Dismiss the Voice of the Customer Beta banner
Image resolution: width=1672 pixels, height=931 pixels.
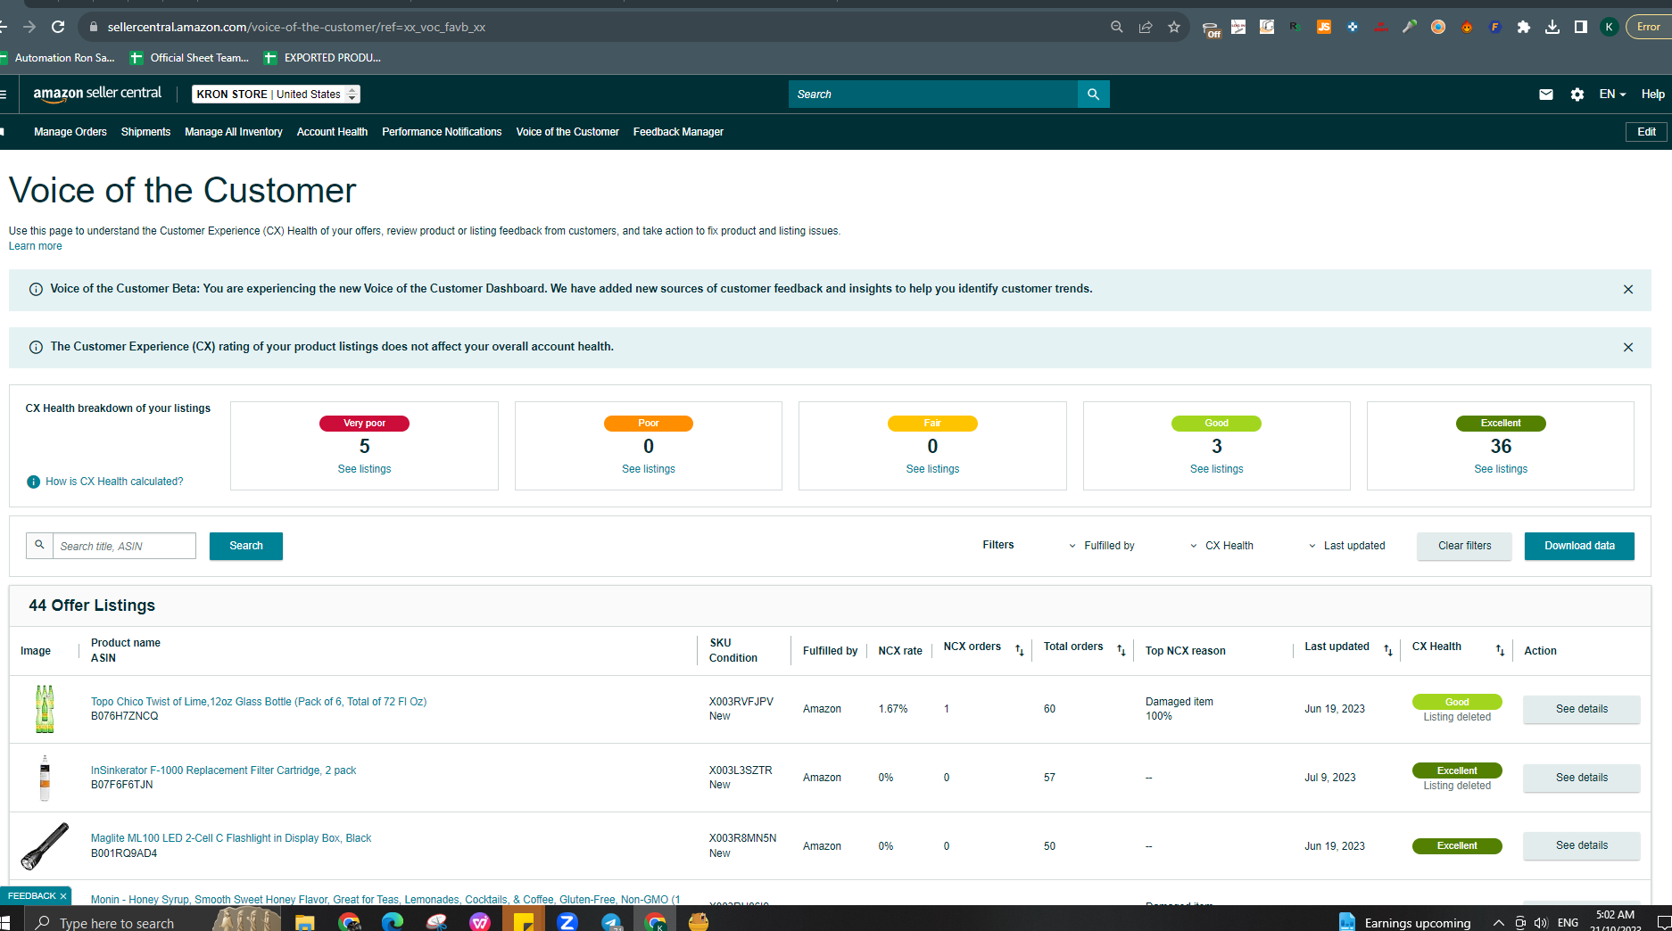pos(1628,290)
